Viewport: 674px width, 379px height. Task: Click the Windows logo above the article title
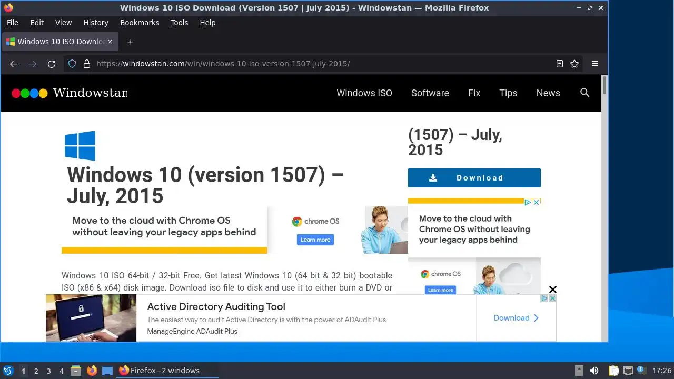coord(80,145)
